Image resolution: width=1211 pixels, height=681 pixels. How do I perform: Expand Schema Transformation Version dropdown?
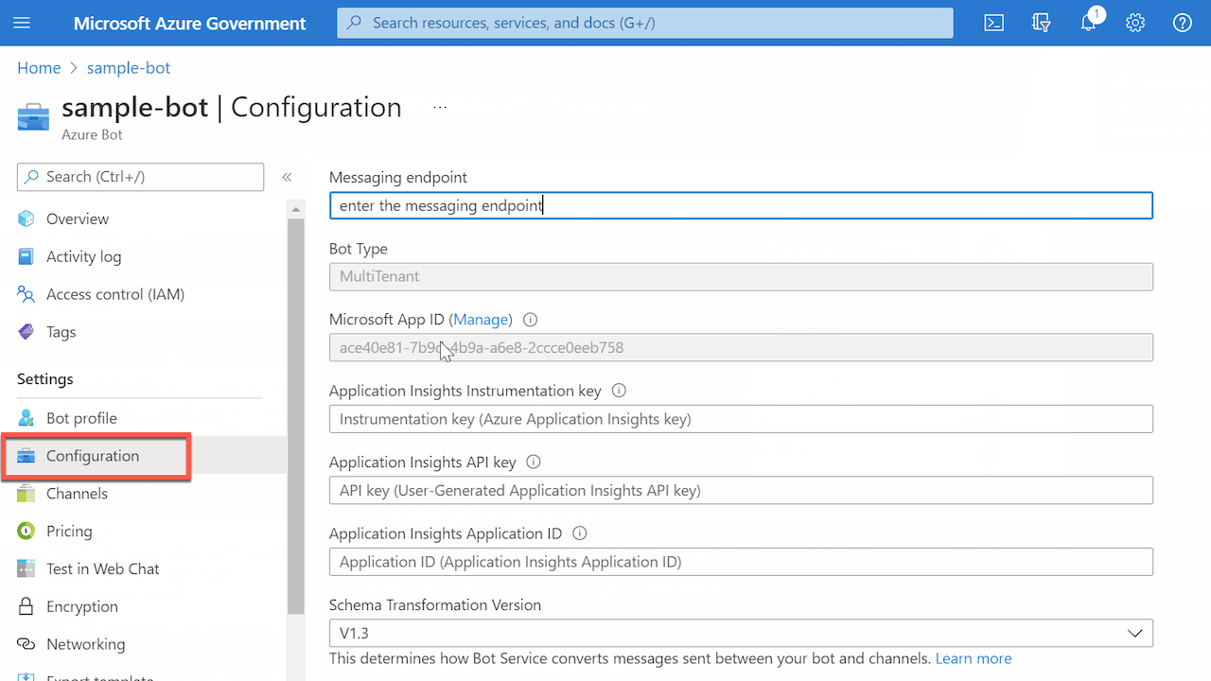(x=741, y=633)
